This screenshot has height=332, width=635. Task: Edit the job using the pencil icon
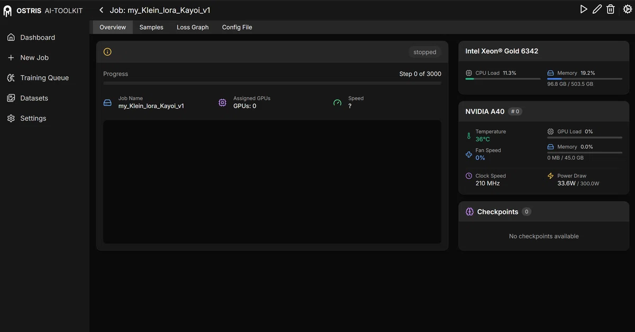tap(597, 9)
